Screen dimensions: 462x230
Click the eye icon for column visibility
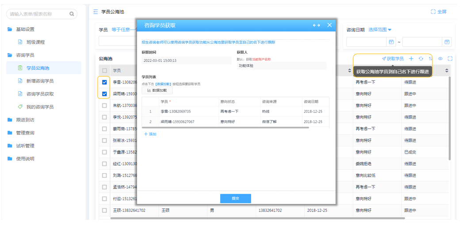pyautogui.click(x=440, y=59)
